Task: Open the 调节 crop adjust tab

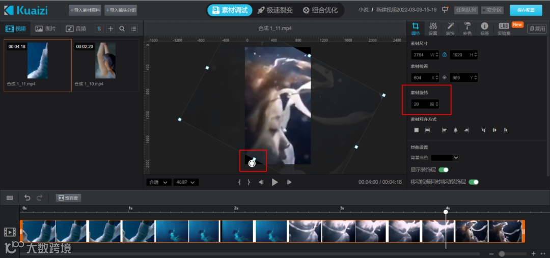Action: point(416,29)
